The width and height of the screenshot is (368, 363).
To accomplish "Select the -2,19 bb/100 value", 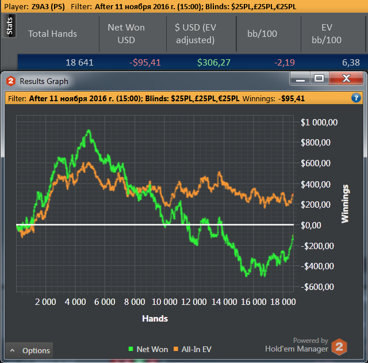I will pos(285,63).
